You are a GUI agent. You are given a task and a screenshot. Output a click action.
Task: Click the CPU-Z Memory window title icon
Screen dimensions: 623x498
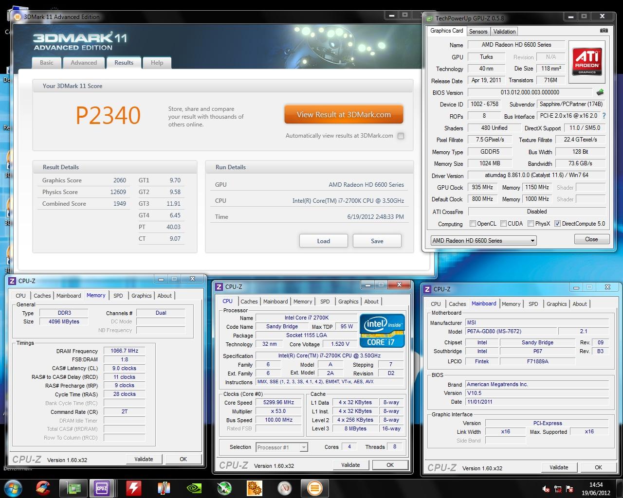pos(12,281)
